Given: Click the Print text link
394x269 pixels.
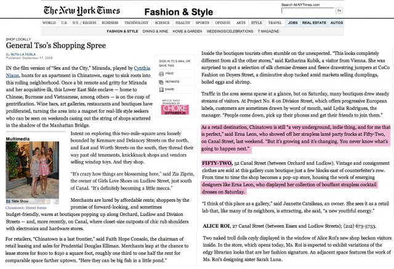Looking at the screenshot, I should 169,73.
